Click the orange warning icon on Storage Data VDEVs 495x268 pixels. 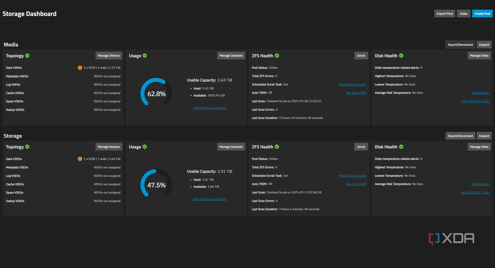80,159
